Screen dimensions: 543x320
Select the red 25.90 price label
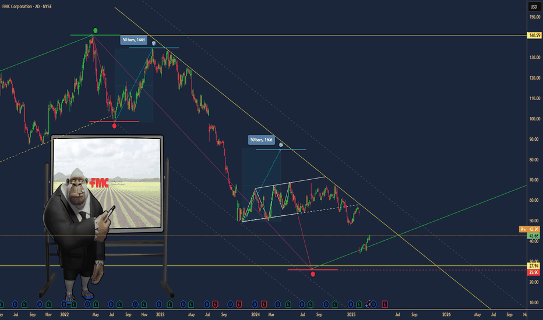534,273
